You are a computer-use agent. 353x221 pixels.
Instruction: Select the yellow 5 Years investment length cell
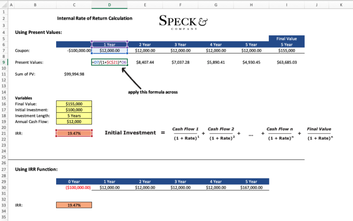click(x=74, y=116)
